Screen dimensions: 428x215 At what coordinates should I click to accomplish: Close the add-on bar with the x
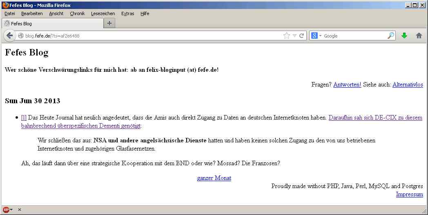click(19, 210)
